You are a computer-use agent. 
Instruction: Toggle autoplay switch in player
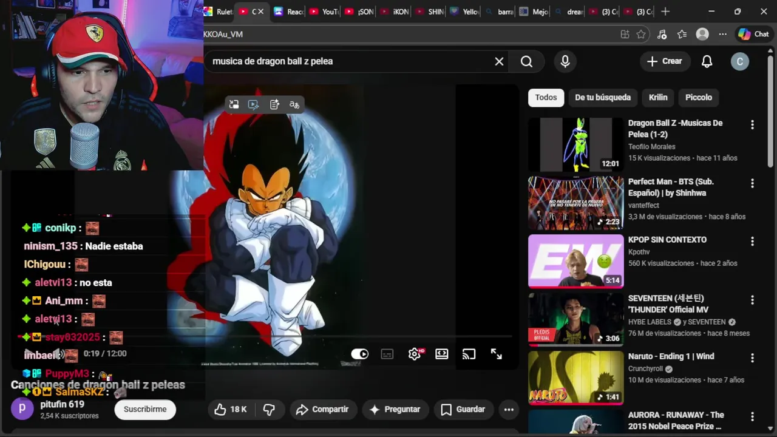coord(360,354)
